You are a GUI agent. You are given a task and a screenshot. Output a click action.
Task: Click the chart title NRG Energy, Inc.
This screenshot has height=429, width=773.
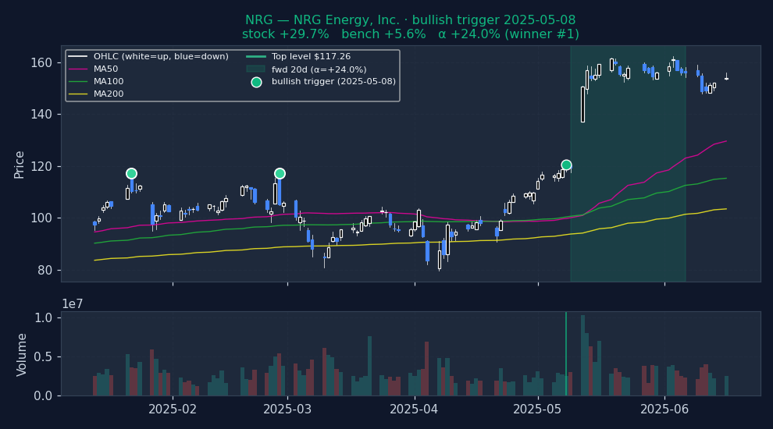pyautogui.click(x=410, y=20)
